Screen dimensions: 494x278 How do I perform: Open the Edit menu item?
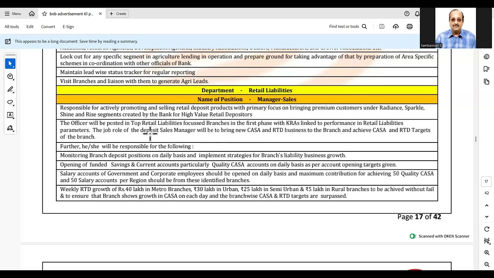coord(30,27)
